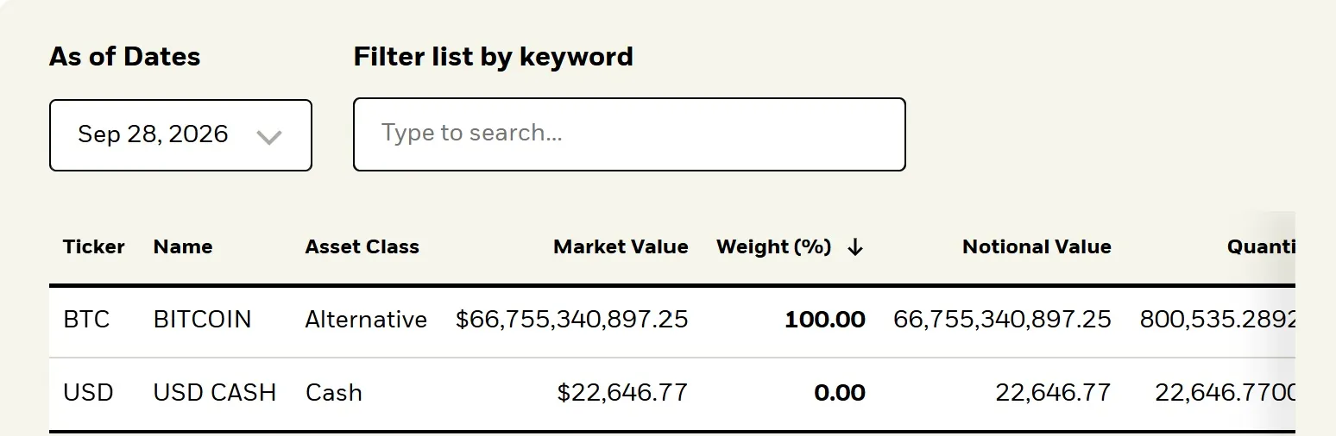Focus the Filter list by keyword search box

(629, 134)
